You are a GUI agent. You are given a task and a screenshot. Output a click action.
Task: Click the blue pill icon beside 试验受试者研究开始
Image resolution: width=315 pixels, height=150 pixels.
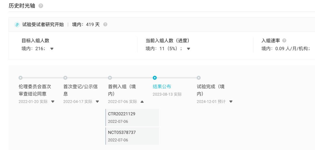point(17,25)
